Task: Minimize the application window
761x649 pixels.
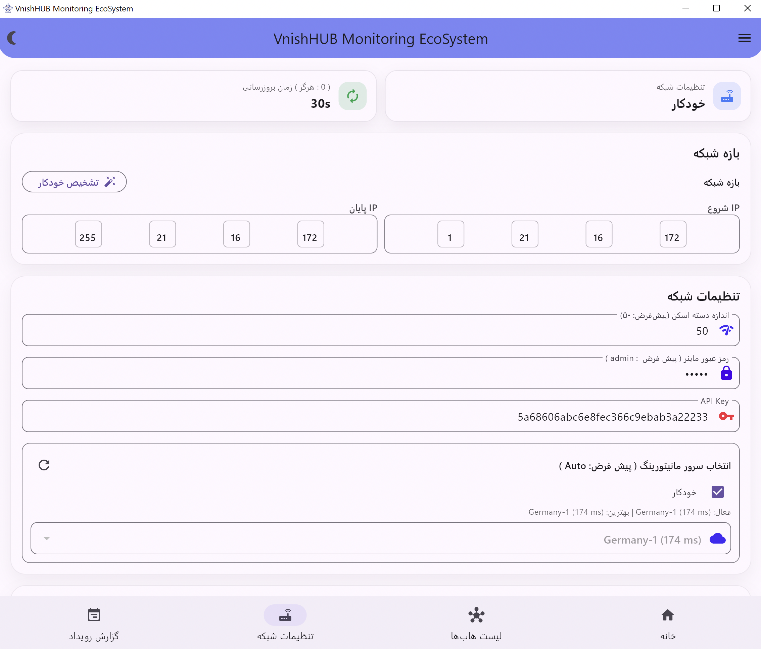Action: click(x=686, y=8)
